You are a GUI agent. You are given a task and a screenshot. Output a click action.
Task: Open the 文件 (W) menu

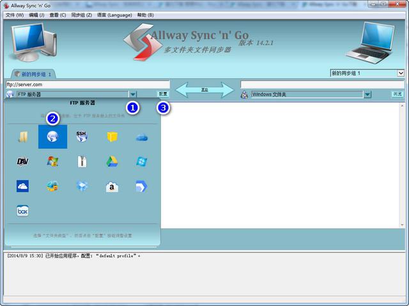coord(15,15)
